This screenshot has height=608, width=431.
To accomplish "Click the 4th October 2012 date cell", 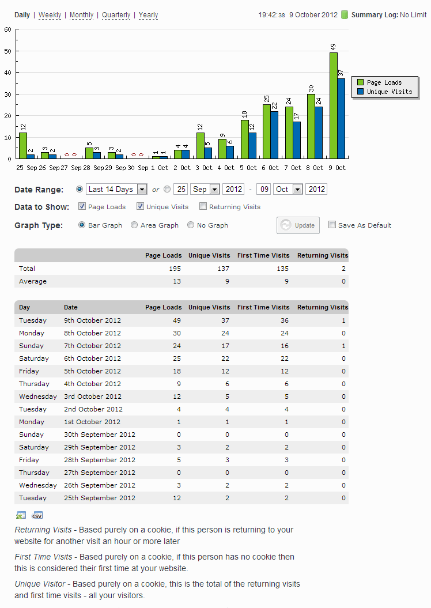I will click(92, 384).
